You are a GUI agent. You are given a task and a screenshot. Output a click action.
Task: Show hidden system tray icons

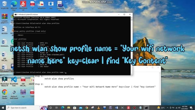pyautogui.click(x=168, y=108)
